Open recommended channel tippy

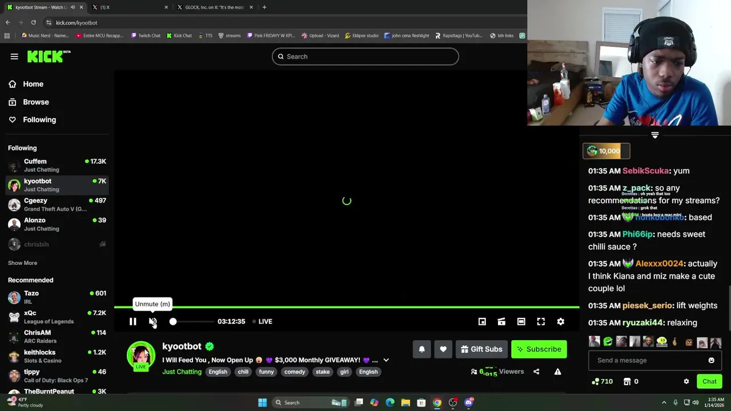(57, 376)
